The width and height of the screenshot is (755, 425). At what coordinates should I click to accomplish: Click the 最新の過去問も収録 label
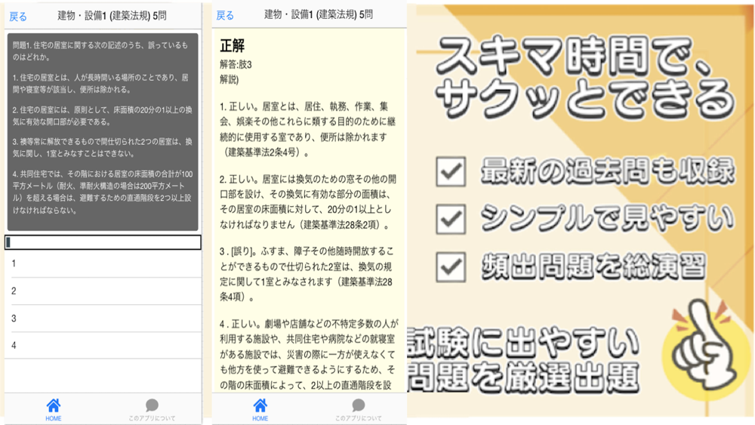[608, 171]
